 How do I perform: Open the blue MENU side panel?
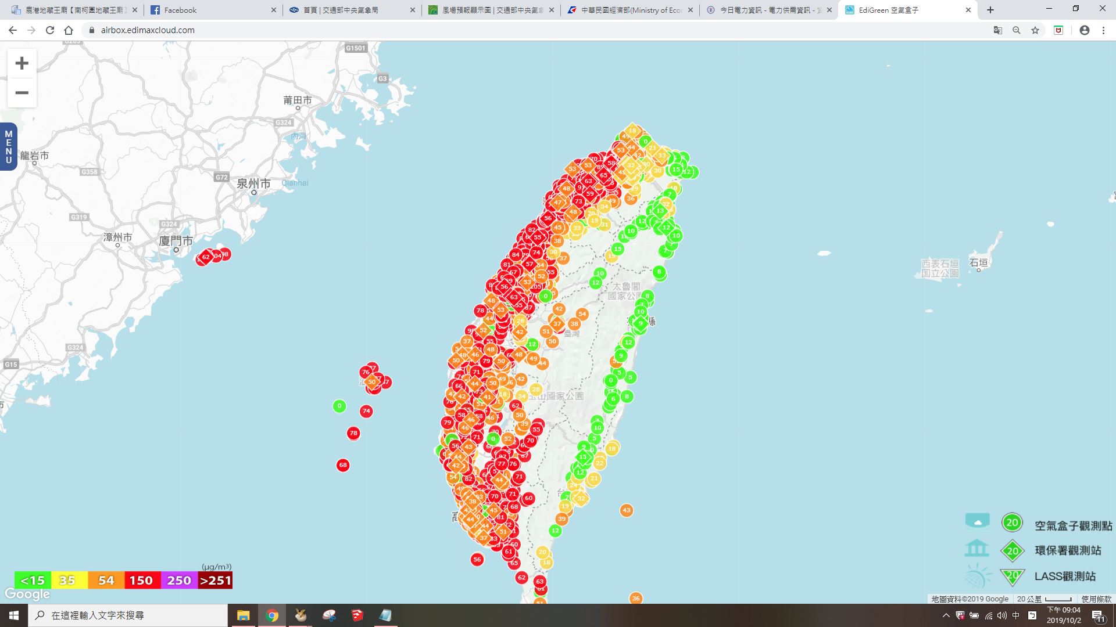coord(9,147)
